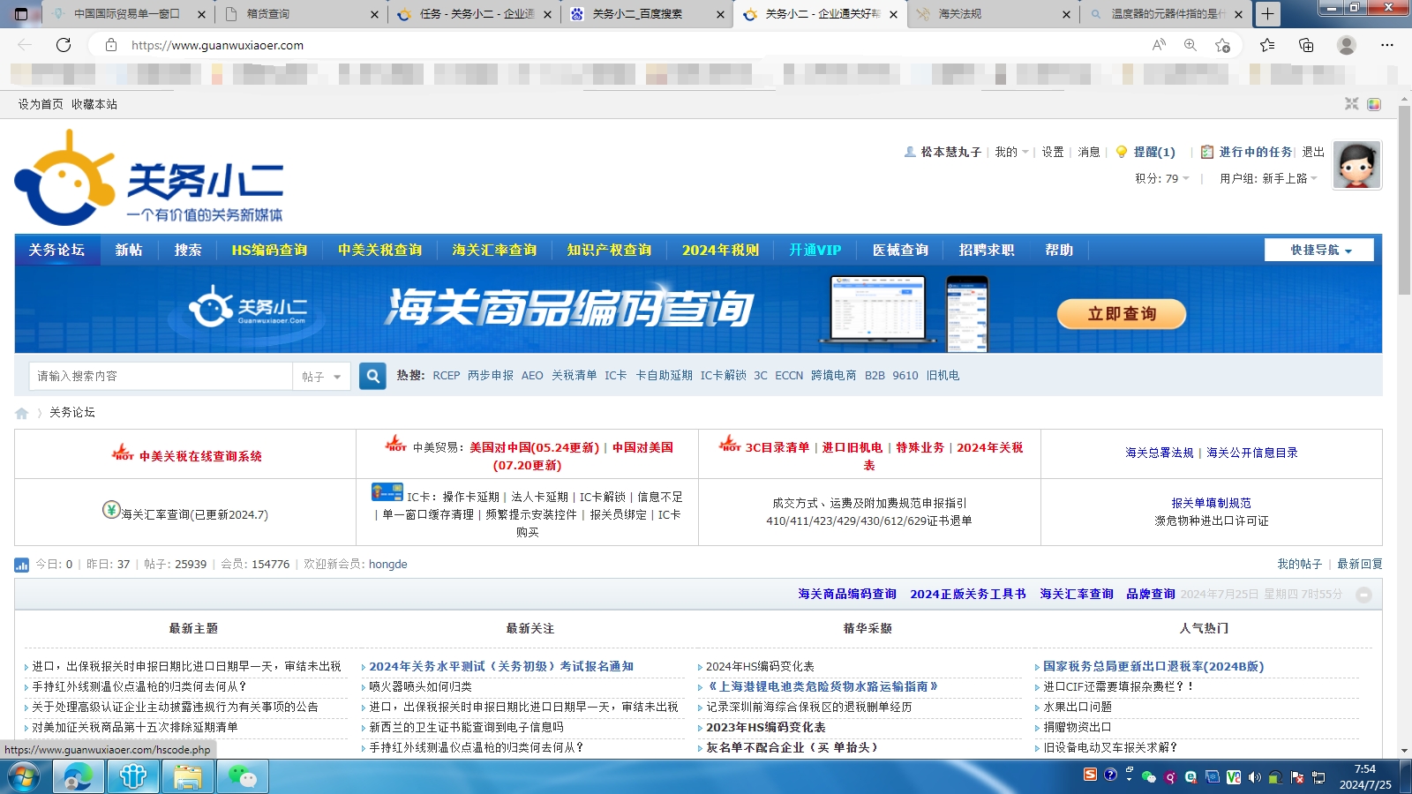The image size is (1412, 794).
Task: Click the browser refresh icon
Action: pos(64,45)
